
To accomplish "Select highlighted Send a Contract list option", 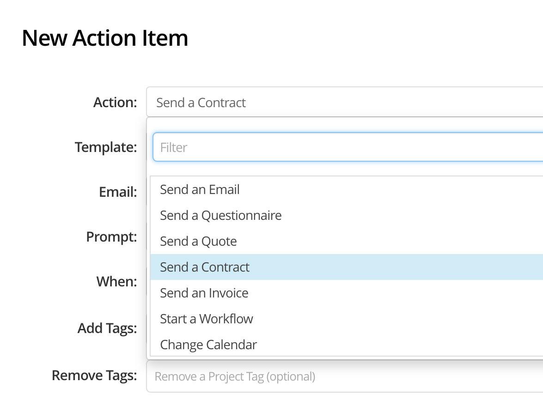I will [x=205, y=267].
